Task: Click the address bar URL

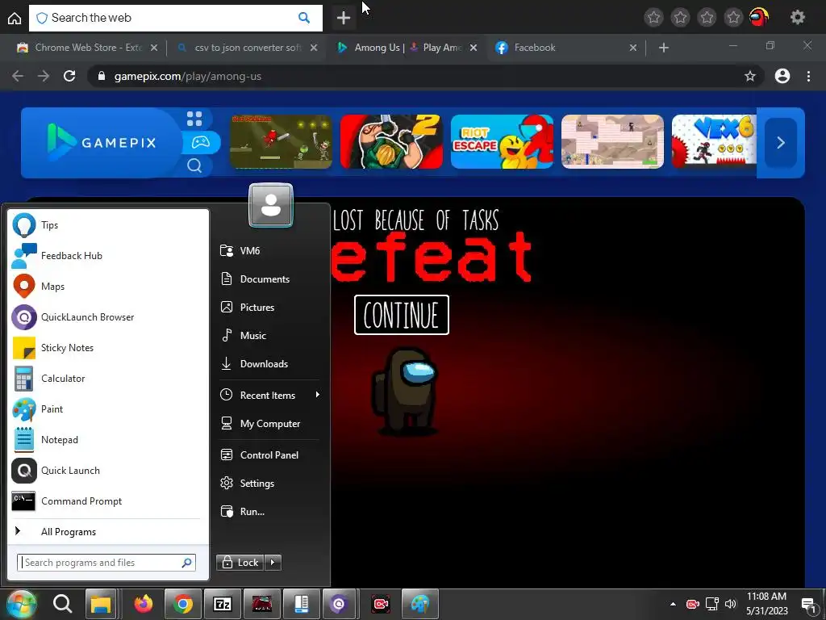Action: pos(187,76)
